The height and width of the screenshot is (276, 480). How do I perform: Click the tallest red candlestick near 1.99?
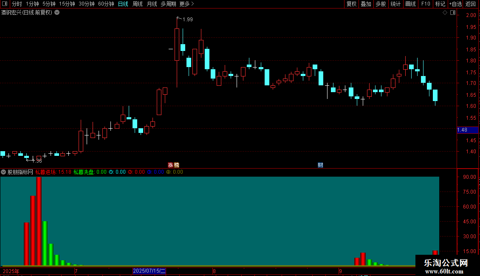(177, 44)
